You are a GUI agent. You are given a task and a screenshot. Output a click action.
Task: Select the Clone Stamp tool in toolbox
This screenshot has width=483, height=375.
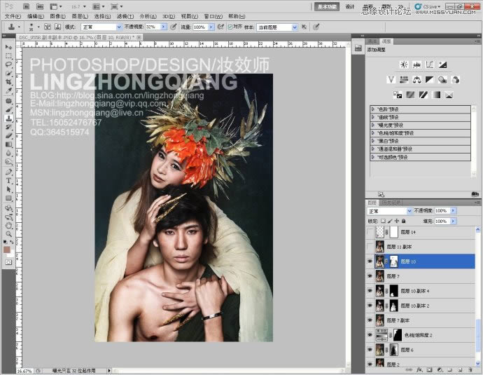8,118
